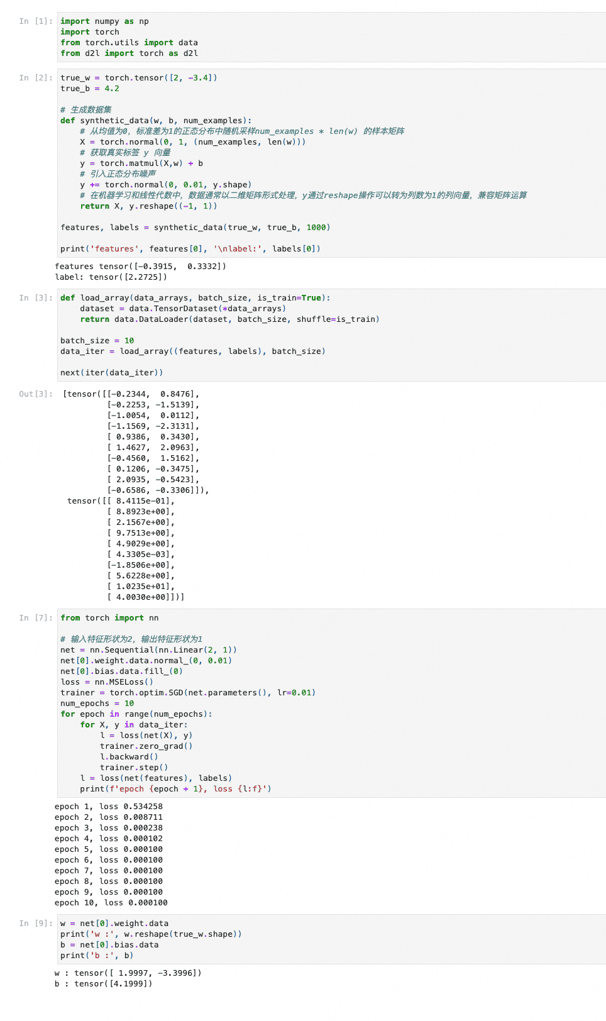Click the Out[3] prompt label
This screenshot has width=606, height=1021.
click(36, 394)
